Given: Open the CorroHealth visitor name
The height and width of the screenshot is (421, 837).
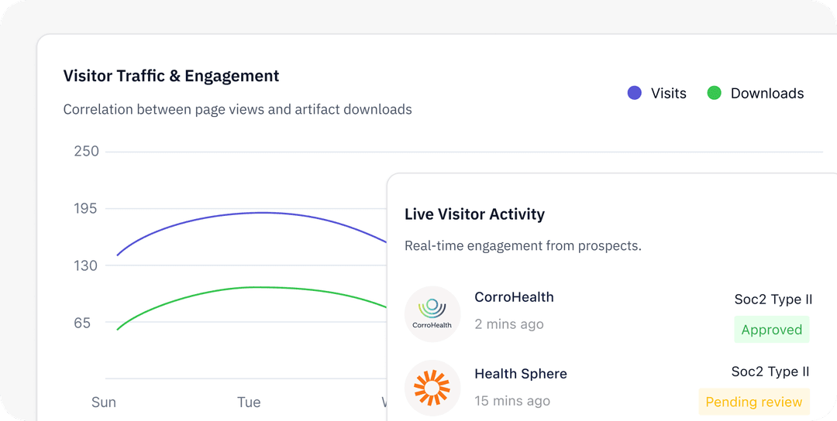Looking at the screenshot, I should coord(514,297).
